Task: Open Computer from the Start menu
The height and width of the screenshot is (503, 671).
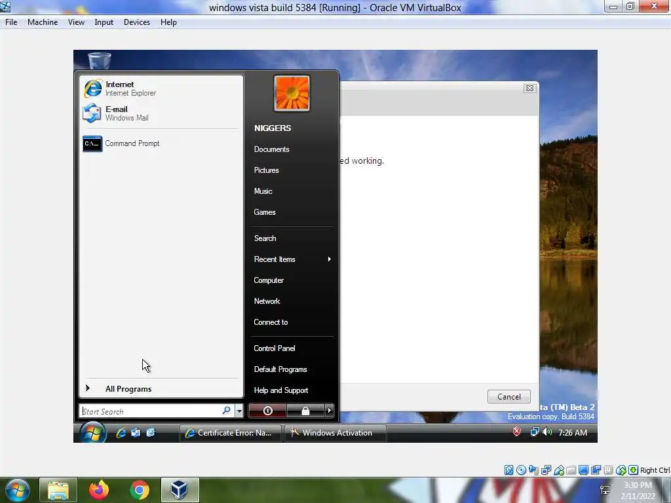Action: tap(269, 280)
